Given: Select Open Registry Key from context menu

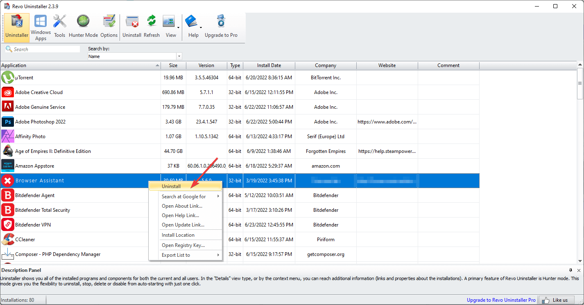Looking at the screenshot, I should click(183, 245).
